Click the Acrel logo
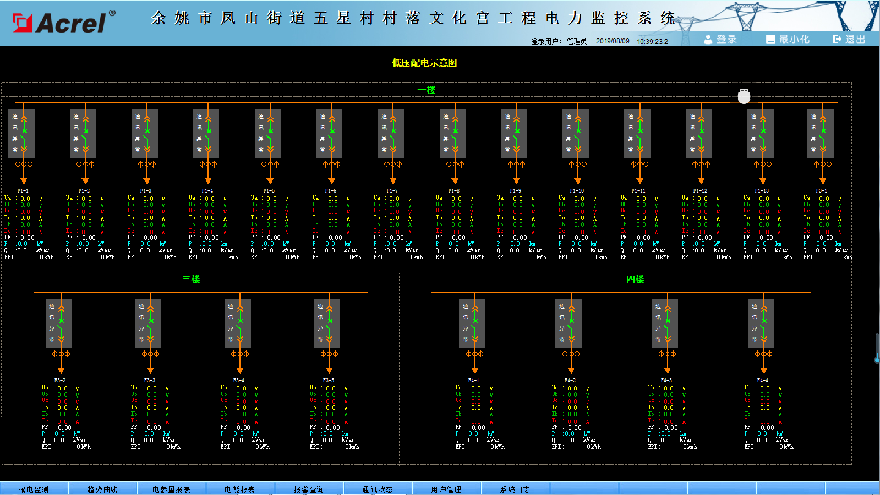Image resolution: width=880 pixels, height=495 pixels. point(63,23)
